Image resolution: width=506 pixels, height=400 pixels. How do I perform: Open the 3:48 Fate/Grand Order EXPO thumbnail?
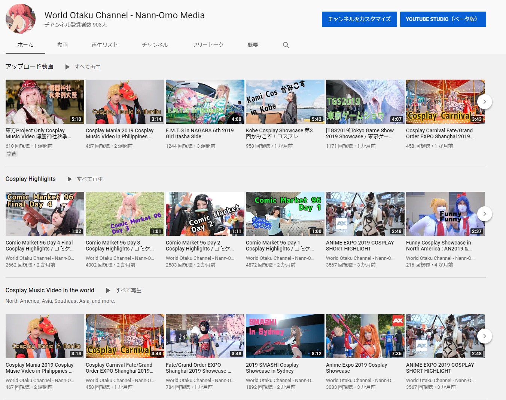tap(205, 336)
